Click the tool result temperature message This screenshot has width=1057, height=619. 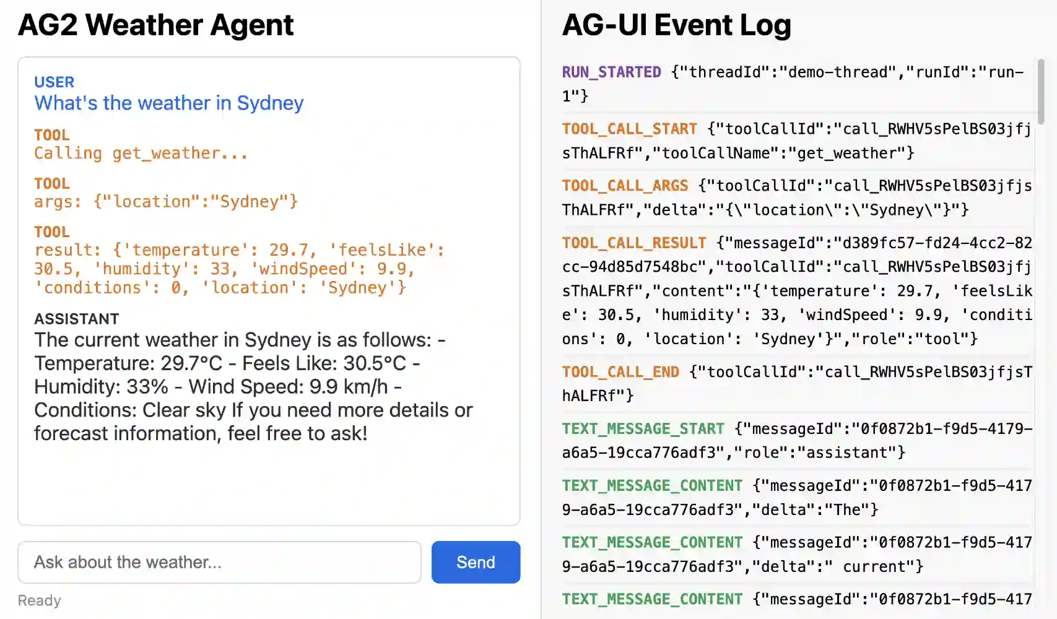coord(240,269)
